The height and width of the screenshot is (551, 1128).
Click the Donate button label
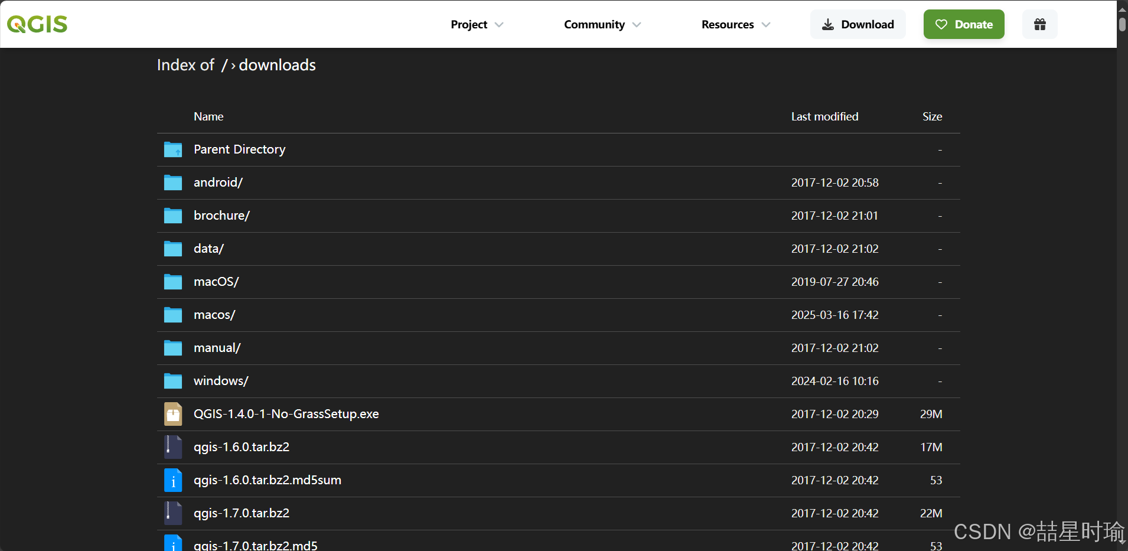coord(974,24)
